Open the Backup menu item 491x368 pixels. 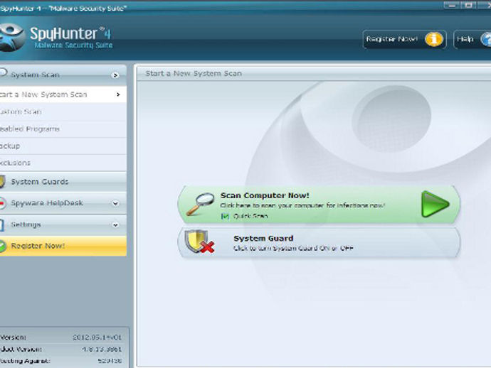[x=63, y=146]
